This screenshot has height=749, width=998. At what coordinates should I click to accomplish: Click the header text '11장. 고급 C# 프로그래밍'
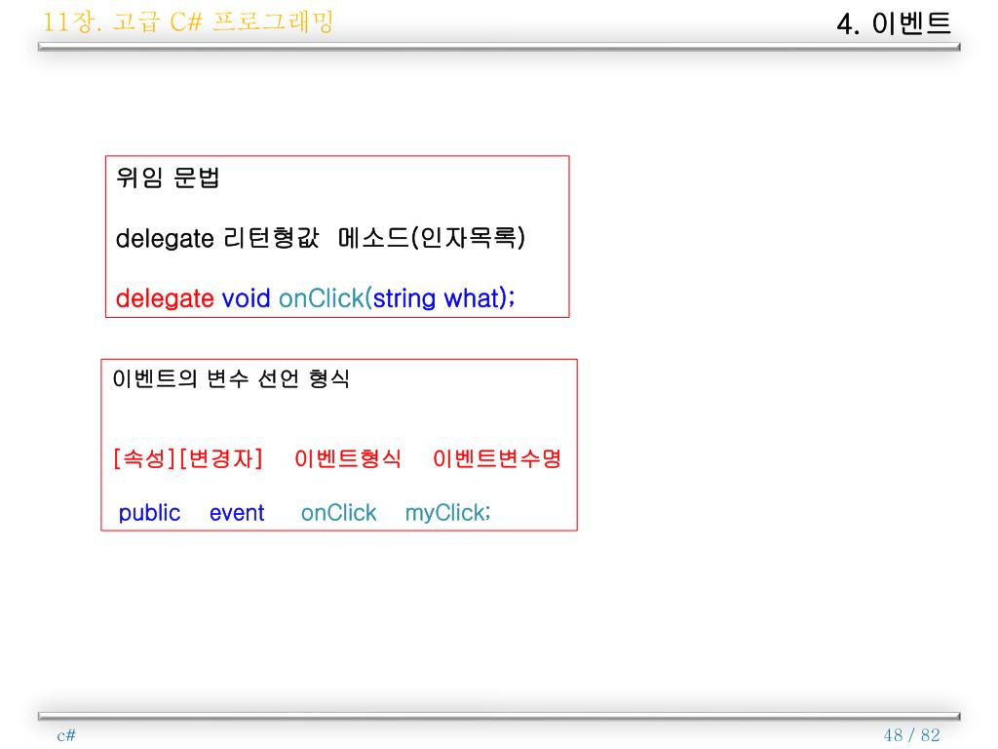[x=188, y=21]
